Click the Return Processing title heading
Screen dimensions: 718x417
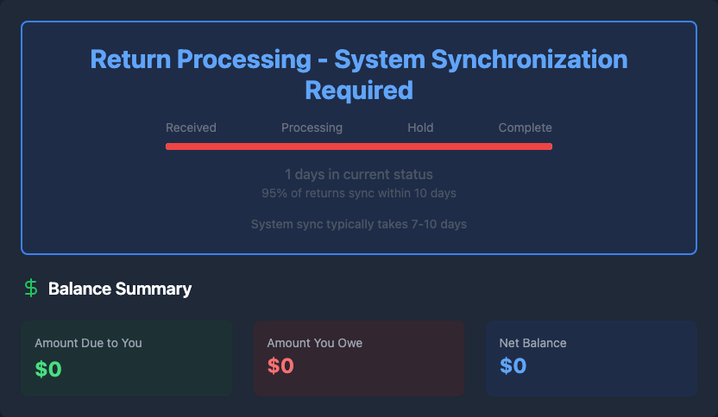[358, 74]
